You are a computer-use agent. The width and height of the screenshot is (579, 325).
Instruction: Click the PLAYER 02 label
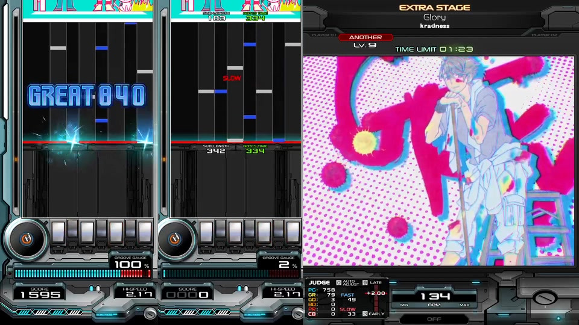tap(544, 35)
